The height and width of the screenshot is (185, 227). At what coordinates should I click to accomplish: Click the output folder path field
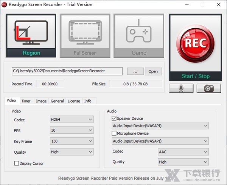coord(67,71)
